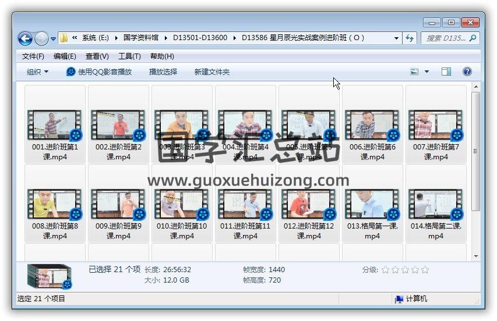Open help with the question mark icon
The height and width of the screenshot is (321, 497).
467,72
